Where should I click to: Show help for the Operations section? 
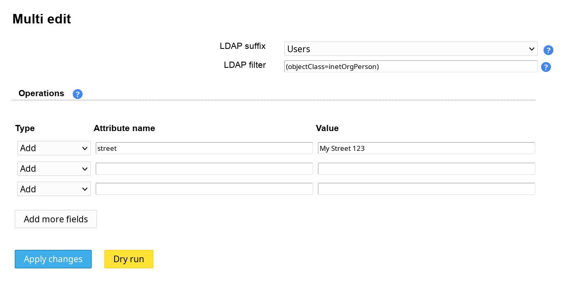click(x=78, y=94)
